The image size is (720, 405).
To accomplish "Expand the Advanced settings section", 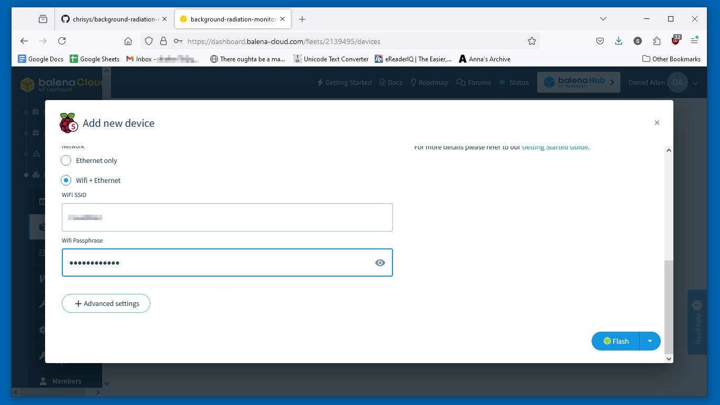I will [x=106, y=303].
